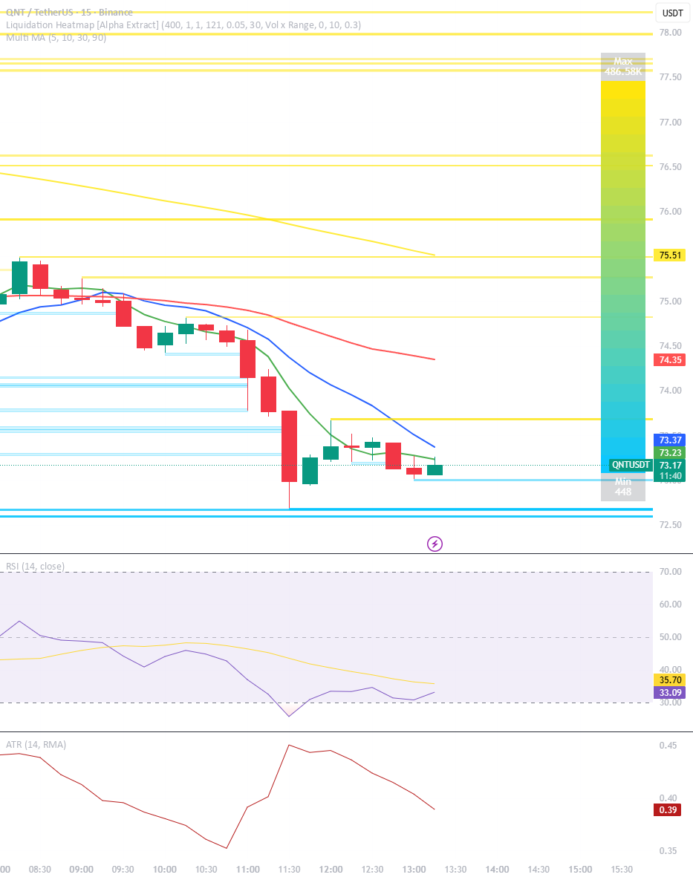Click the red 74.35 MA label
Viewport: 693px width, 880px height.
coord(670,359)
